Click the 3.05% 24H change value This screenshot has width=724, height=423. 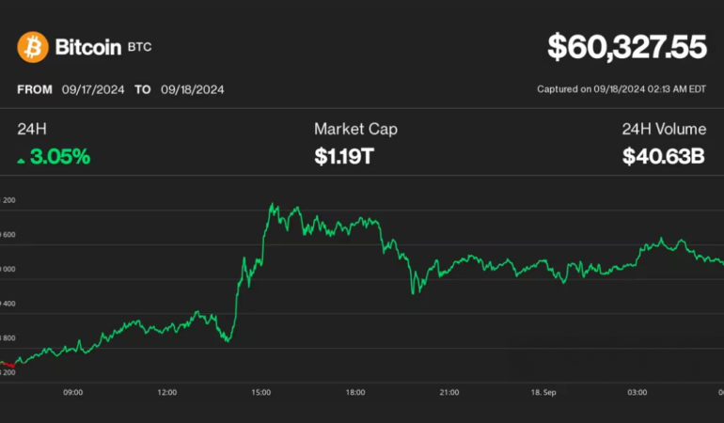point(60,157)
